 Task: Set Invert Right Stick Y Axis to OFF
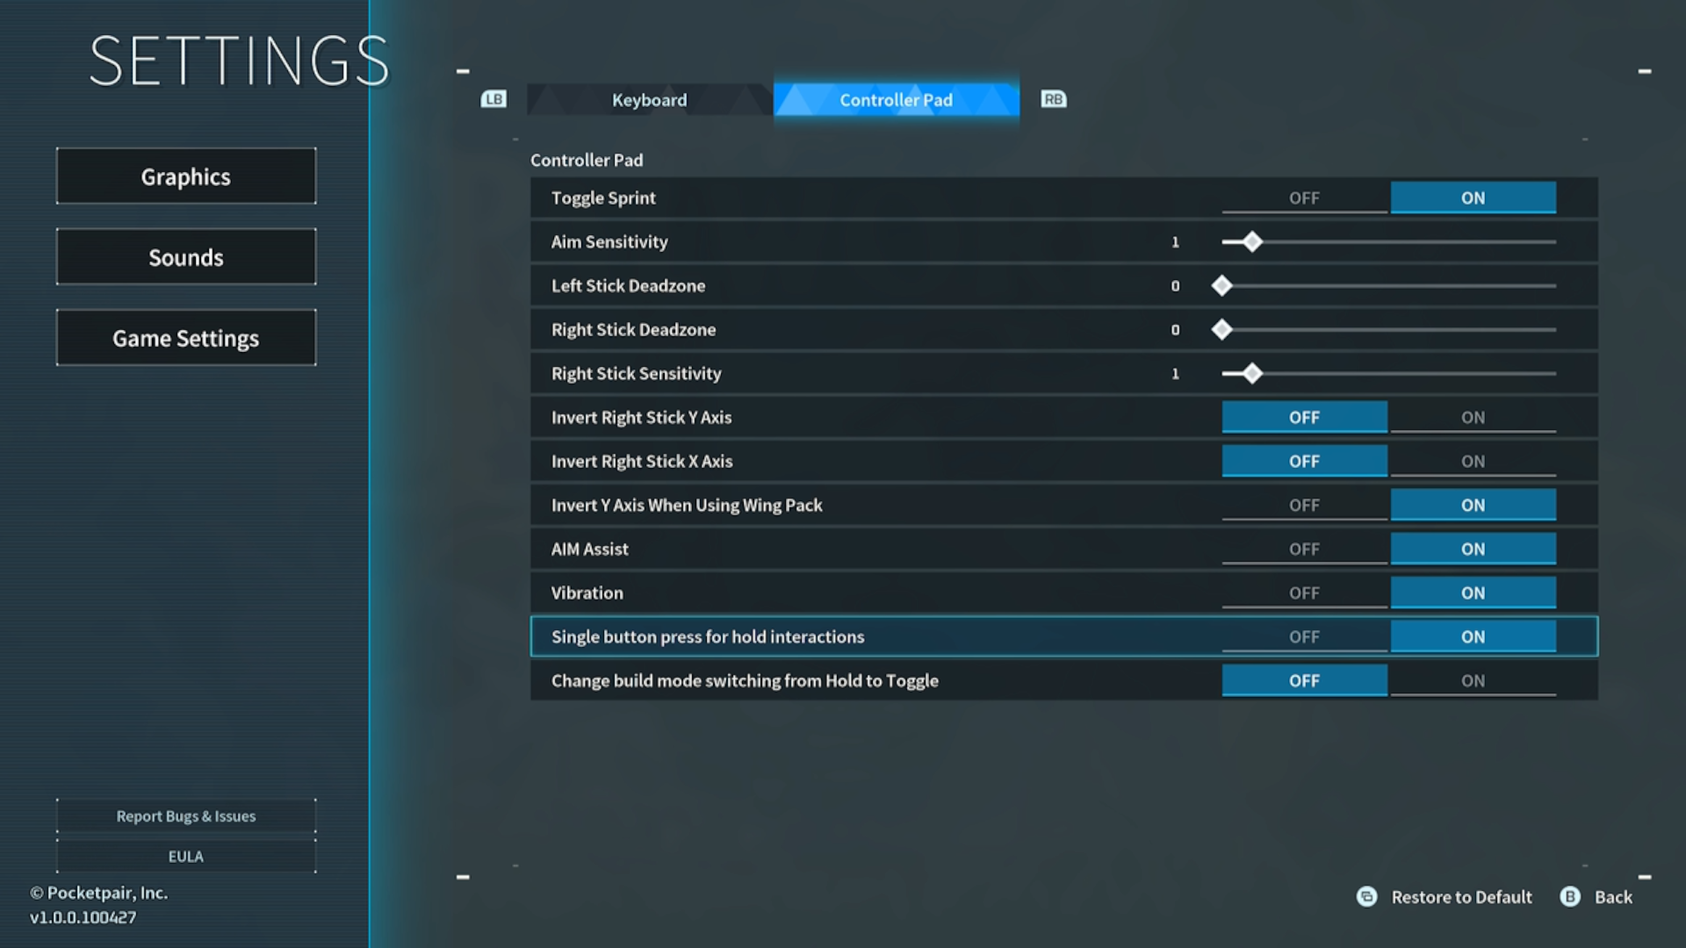(1304, 417)
